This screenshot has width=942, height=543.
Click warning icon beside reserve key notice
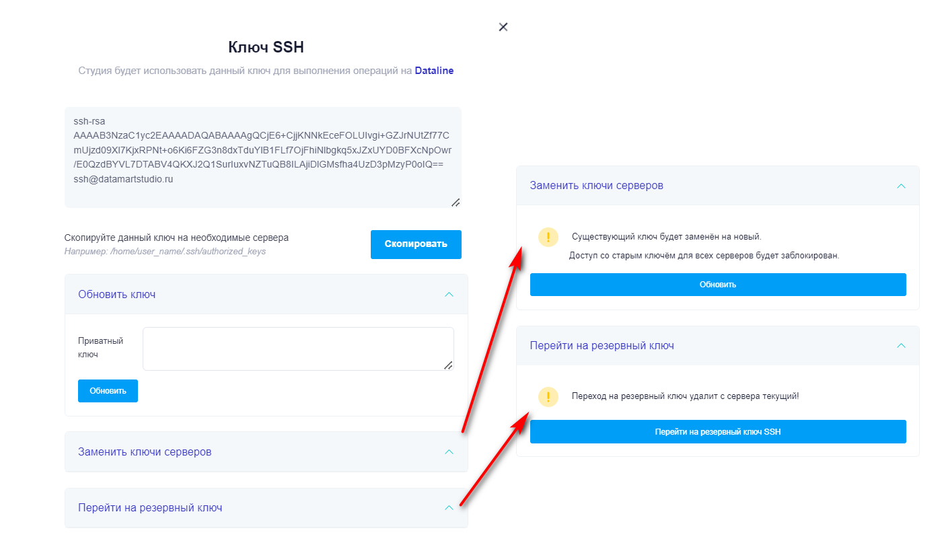point(548,397)
